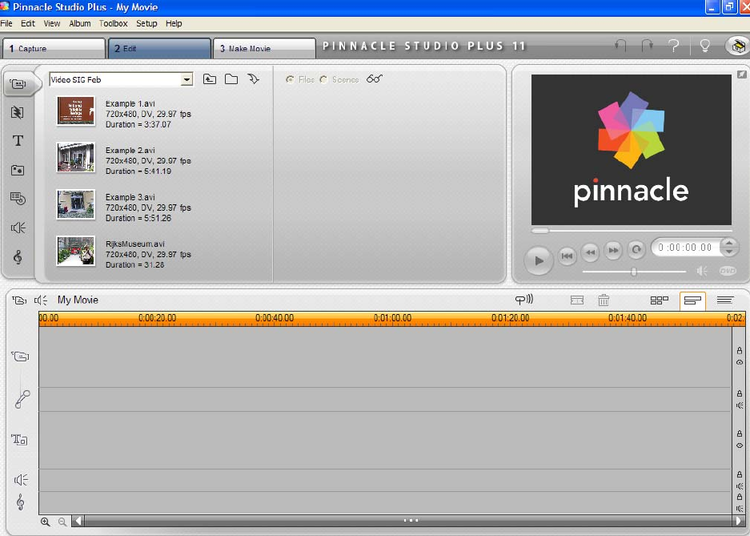Open the Music section with the treble clef
The height and width of the screenshot is (536, 750).
click(x=18, y=257)
